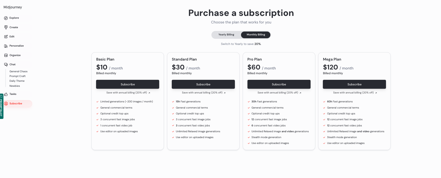Click the Edit pencil icon
The height and width of the screenshot is (178, 441).
(x=6, y=37)
